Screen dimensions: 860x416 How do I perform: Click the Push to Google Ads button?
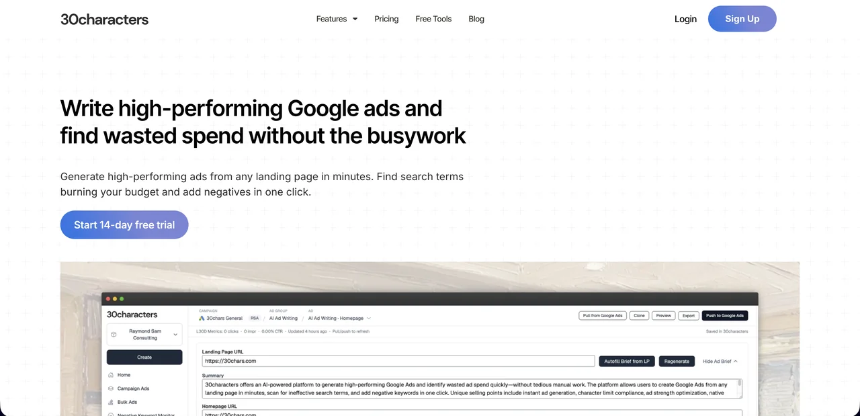(x=724, y=315)
